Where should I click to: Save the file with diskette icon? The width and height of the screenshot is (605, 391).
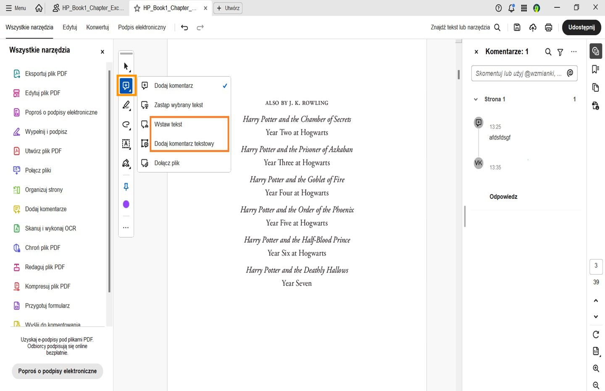(x=517, y=27)
